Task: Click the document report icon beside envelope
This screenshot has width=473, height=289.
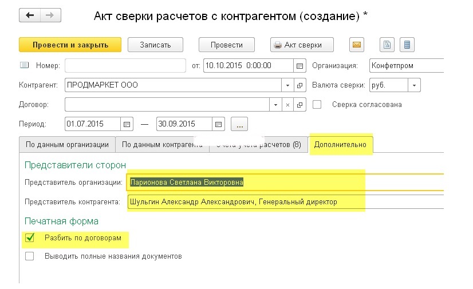Action: 387,45
